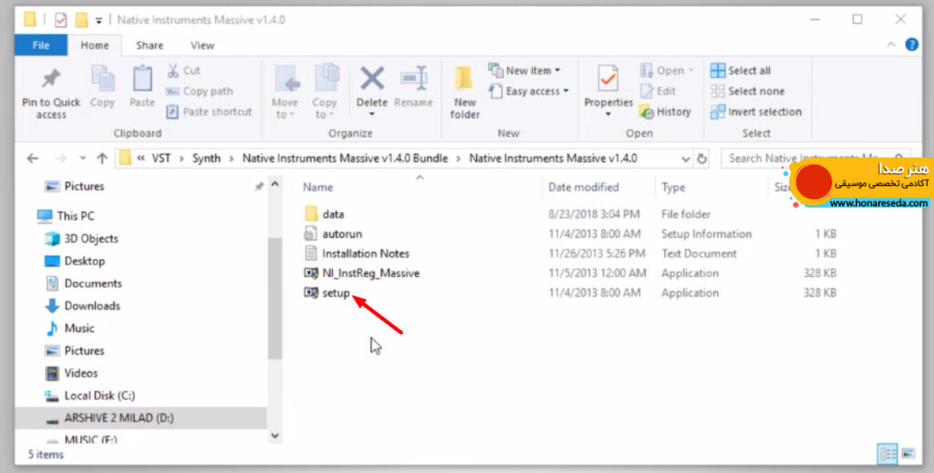Select the Home ribbon tab
The height and width of the screenshot is (473, 934).
95,46
